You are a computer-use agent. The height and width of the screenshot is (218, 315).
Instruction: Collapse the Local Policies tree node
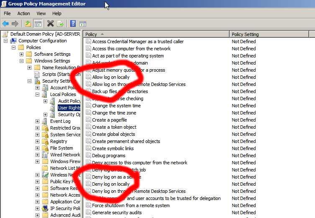pos(38,94)
